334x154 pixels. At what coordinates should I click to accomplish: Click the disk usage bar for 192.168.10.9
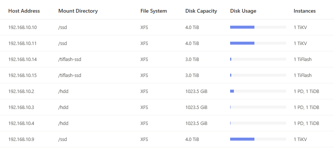[258, 139]
